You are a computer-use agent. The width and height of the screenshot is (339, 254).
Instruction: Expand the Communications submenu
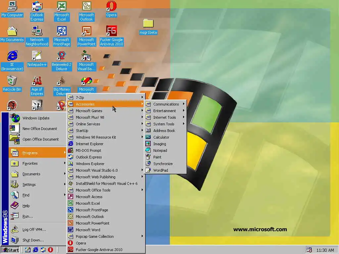click(166, 104)
